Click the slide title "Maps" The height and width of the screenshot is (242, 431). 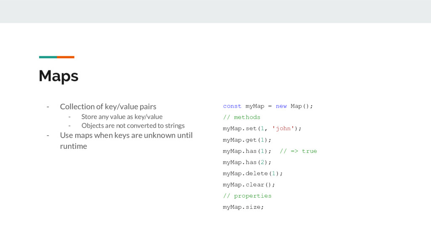[x=59, y=76]
